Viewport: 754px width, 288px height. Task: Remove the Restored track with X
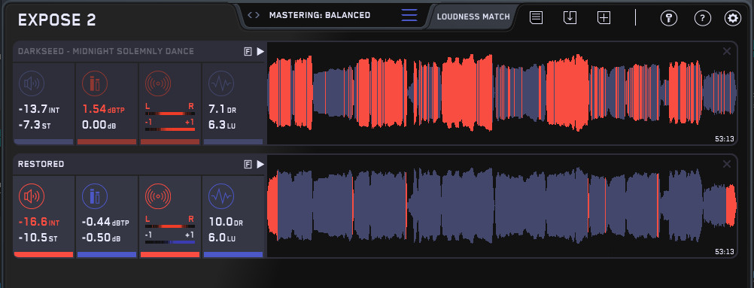tap(727, 165)
